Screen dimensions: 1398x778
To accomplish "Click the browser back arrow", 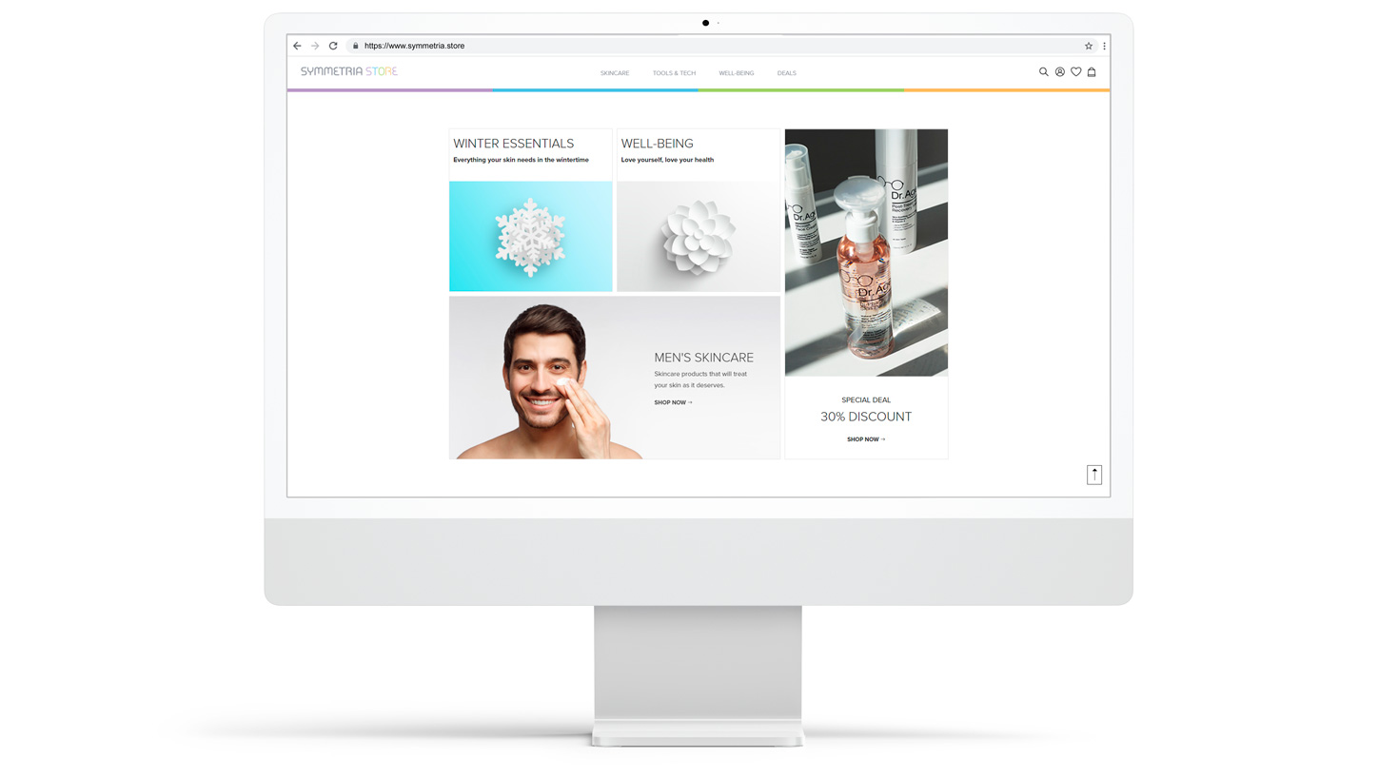I will (297, 46).
